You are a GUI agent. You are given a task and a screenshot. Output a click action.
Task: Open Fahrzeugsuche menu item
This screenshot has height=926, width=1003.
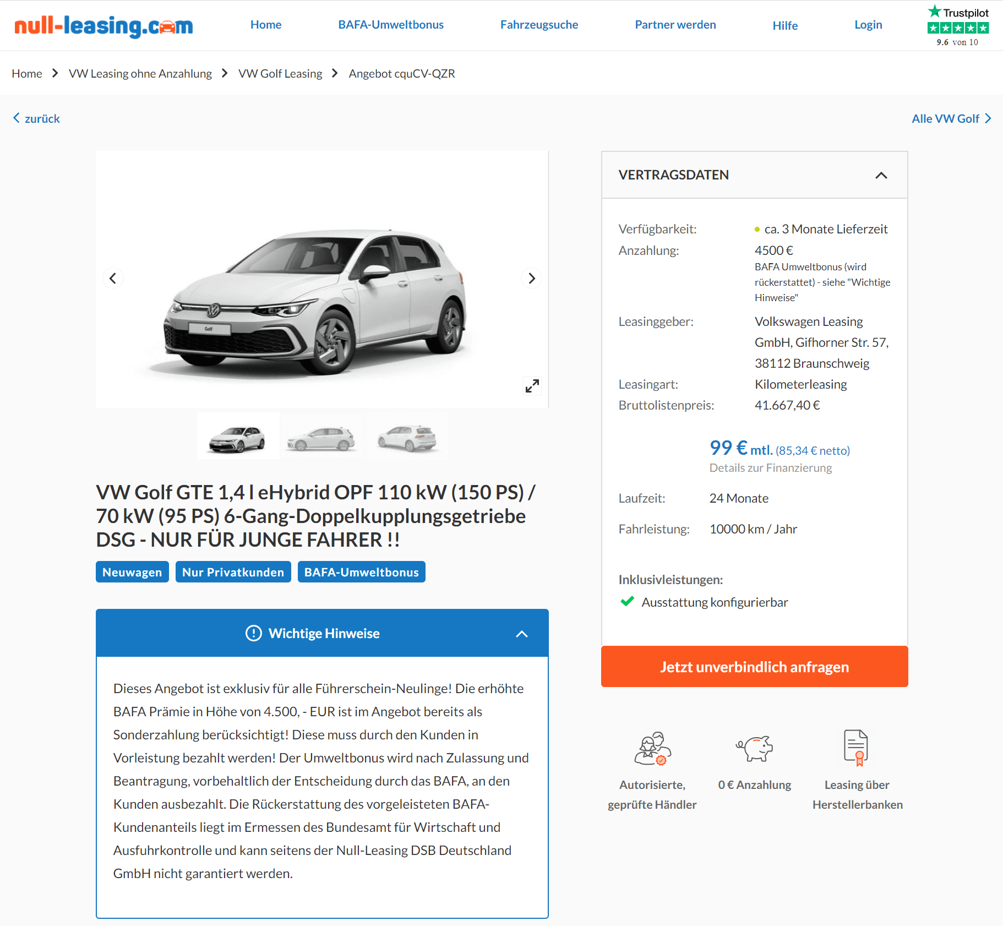(539, 25)
